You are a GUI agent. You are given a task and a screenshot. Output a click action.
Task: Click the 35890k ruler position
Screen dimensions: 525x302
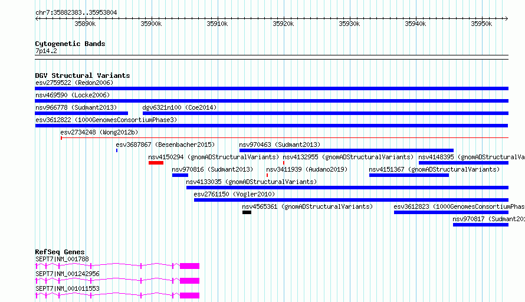85,24
